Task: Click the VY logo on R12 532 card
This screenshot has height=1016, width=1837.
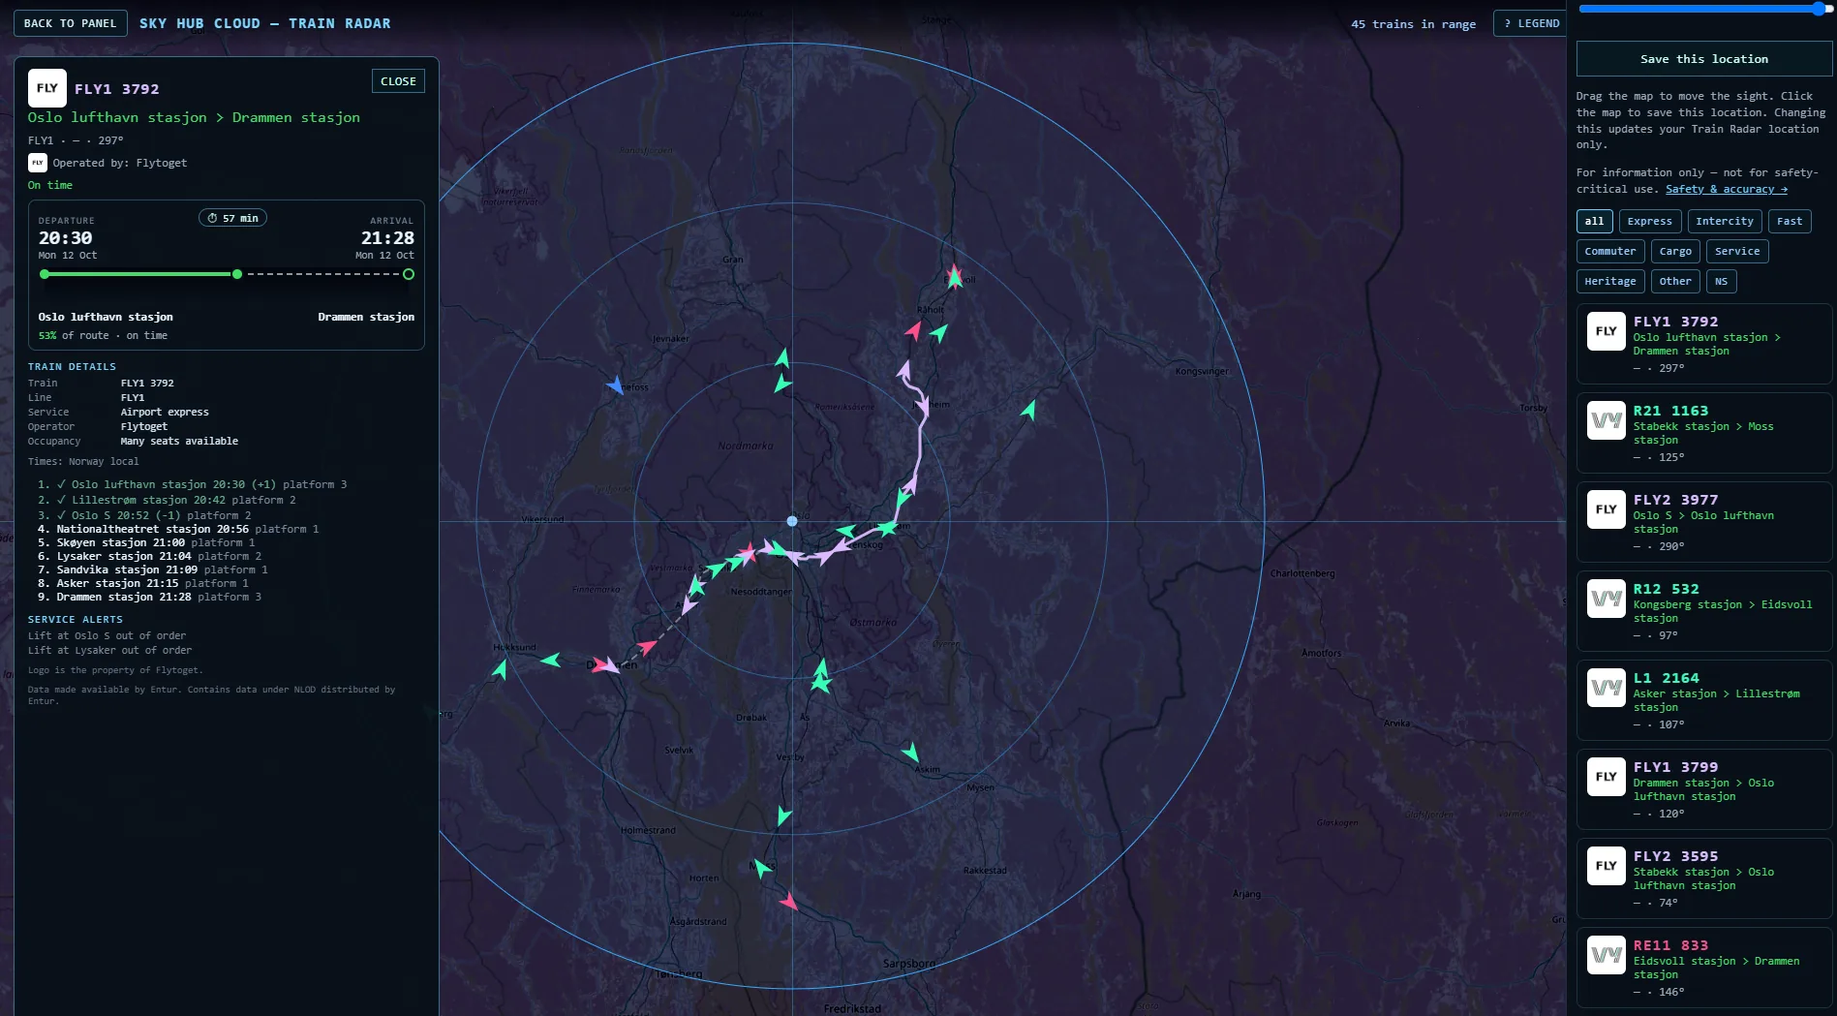Action: click(x=1606, y=599)
